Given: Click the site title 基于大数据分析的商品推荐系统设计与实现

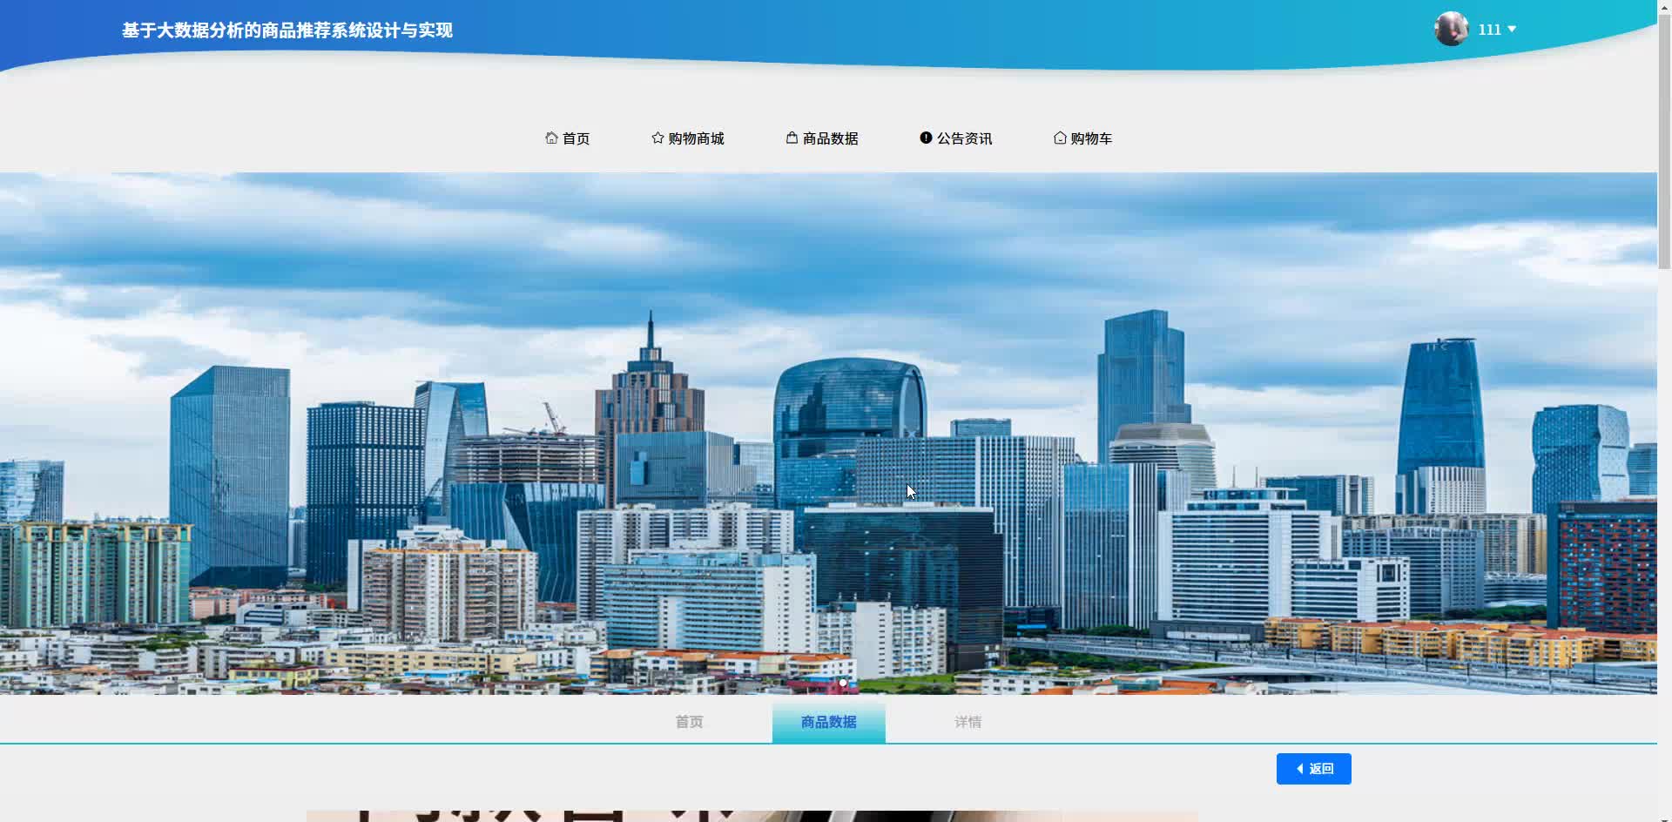Looking at the screenshot, I should pyautogui.click(x=287, y=30).
